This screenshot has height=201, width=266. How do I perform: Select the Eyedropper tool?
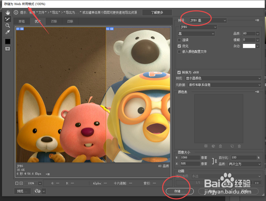(x=8, y=32)
